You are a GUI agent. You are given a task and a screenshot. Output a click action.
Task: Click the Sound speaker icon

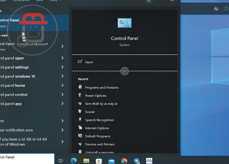pos(80,111)
